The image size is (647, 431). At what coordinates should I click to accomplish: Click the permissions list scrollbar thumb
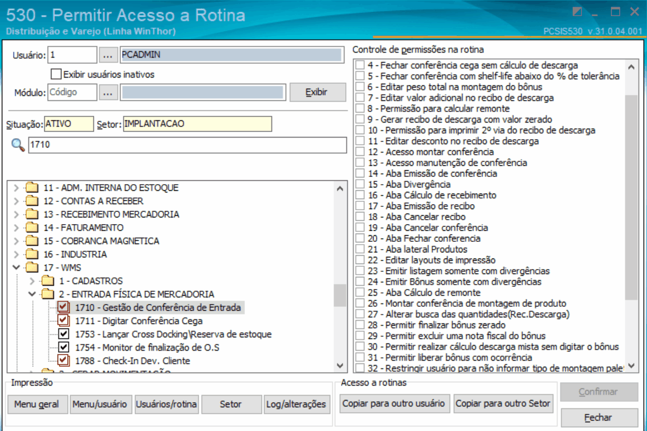[x=631, y=197]
